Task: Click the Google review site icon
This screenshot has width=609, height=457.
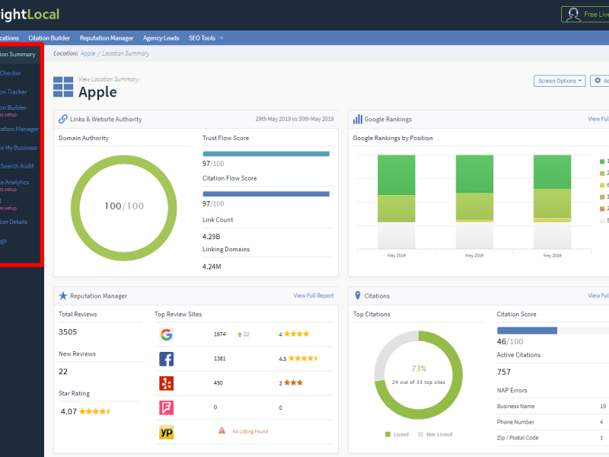Action: 167,334
